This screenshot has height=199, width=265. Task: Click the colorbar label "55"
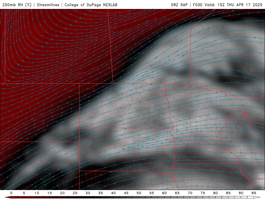pyautogui.click(x=152, y=193)
